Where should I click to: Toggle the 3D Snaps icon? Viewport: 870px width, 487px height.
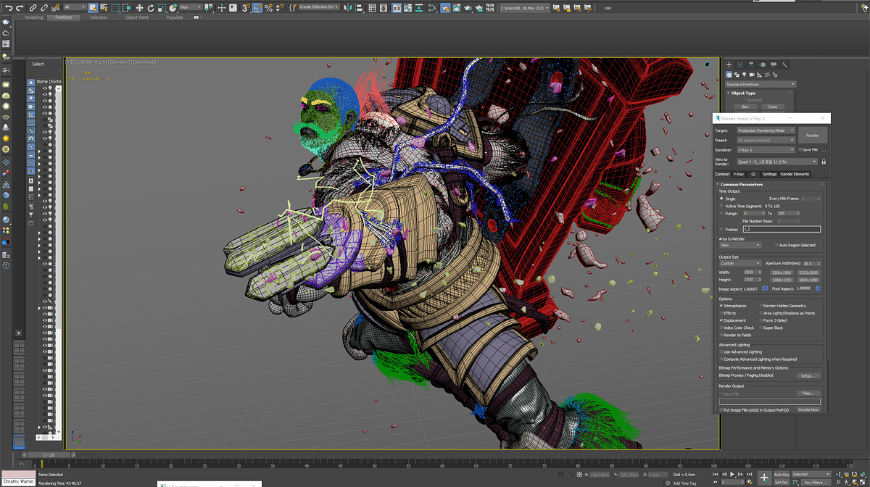click(246, 7)
